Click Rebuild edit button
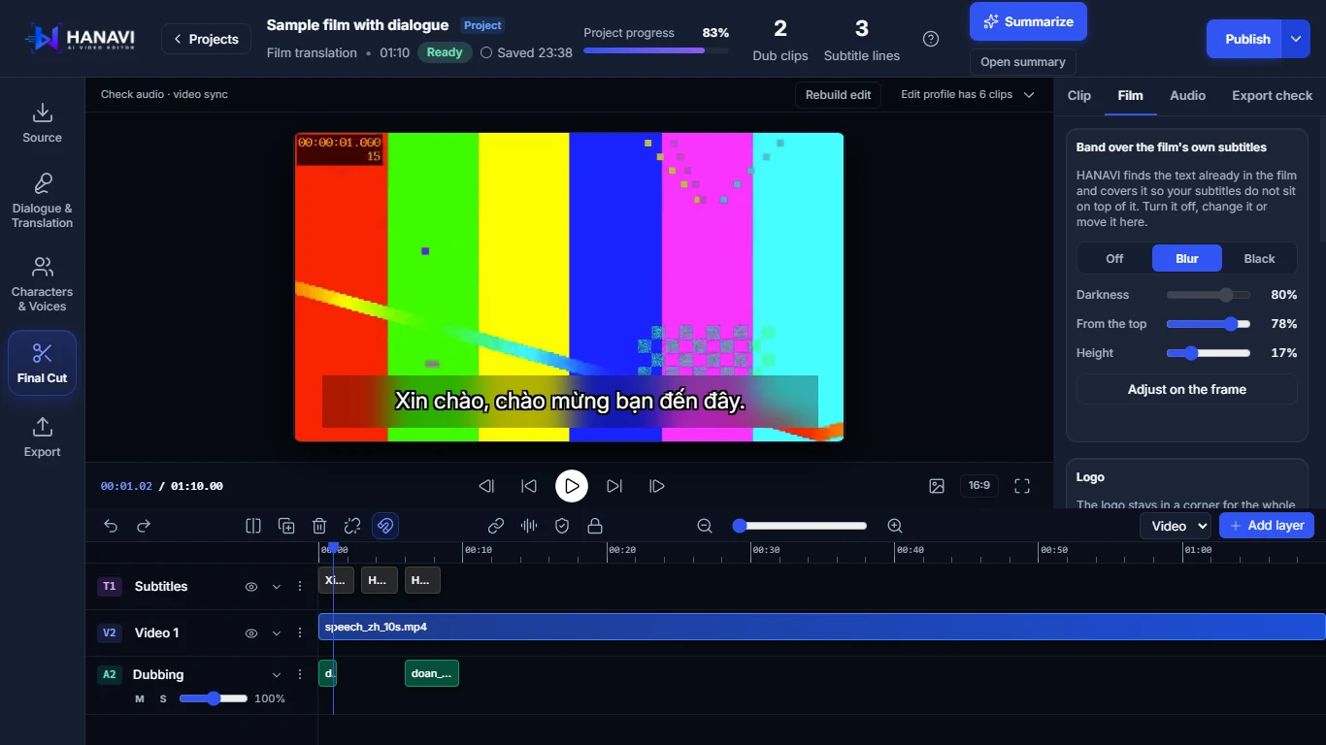1326x745 pixels. coord(839,95)
